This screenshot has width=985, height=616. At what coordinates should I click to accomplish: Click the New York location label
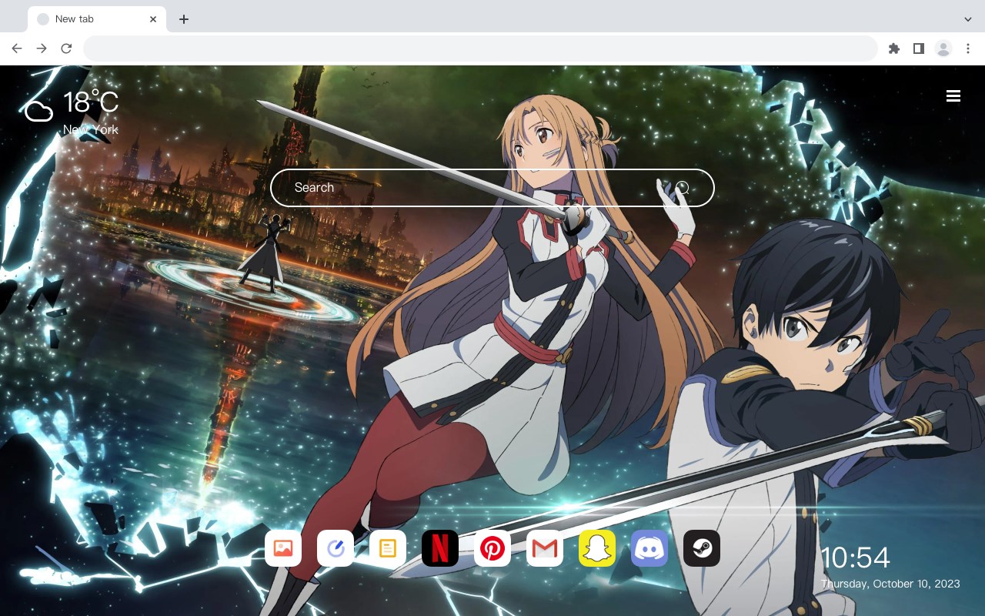pos(91,129)
